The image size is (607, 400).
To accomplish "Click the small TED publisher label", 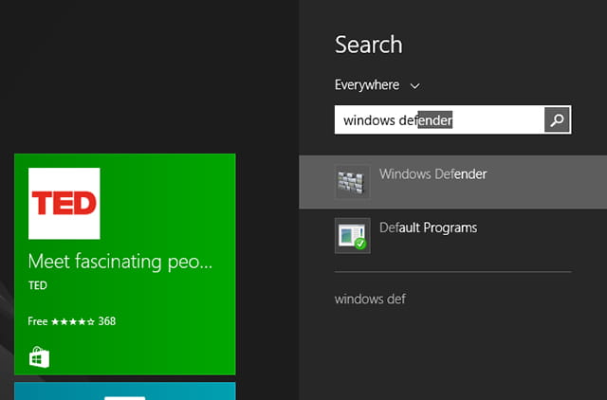I will [38, 285].
